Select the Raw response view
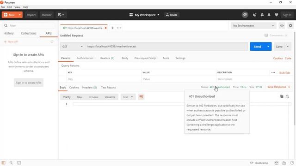 (80, 97)
